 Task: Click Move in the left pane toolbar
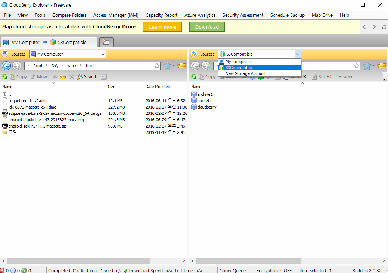point(39,77)
